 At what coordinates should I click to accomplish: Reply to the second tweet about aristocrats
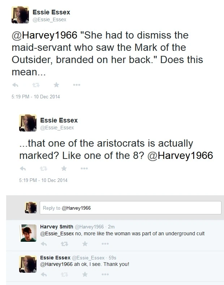tap(23, 168)
